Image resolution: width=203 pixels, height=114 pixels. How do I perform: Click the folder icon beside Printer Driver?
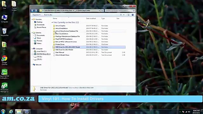54,44
